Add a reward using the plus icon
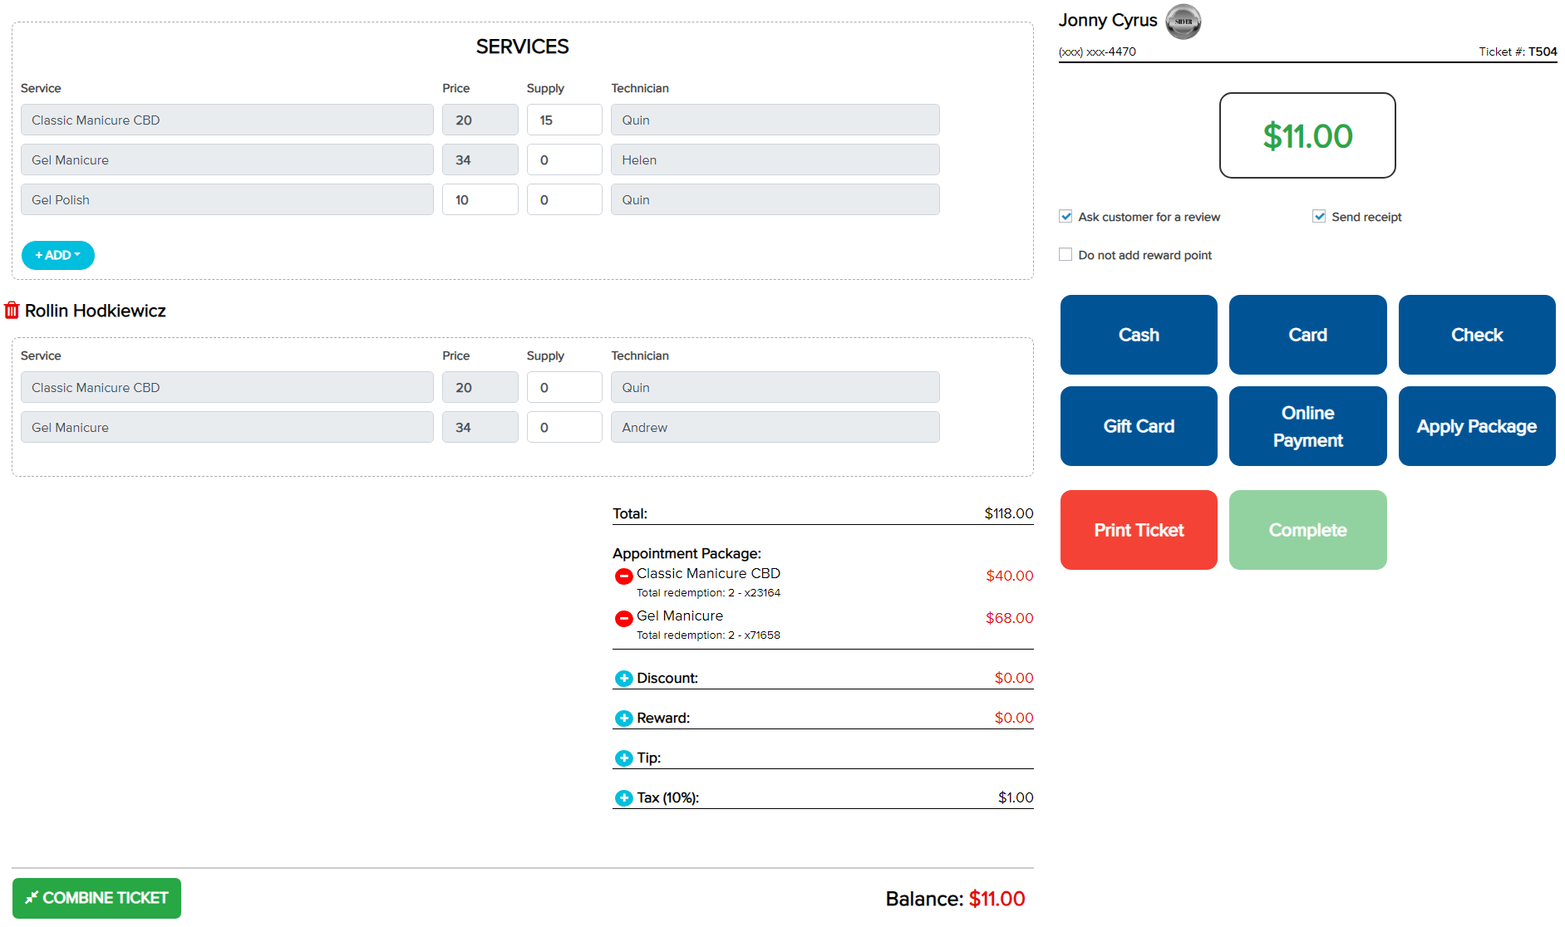 point(623,719)
